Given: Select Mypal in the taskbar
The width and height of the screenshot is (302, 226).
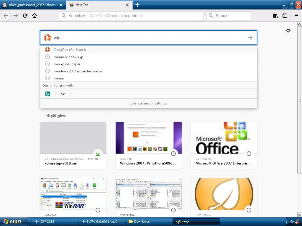Looking at the screenshot, I should (x=196, y=222).
